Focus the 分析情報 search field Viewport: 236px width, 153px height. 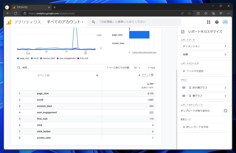click(x=134, y=22)
